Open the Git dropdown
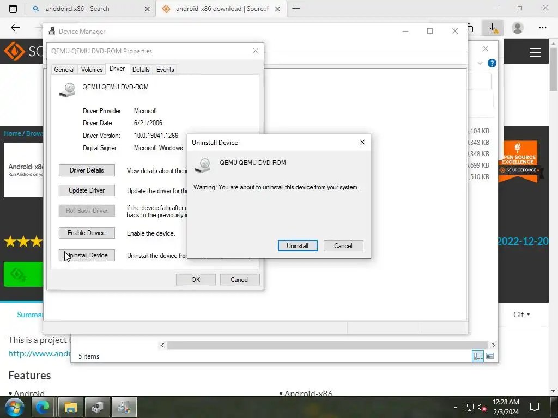This screenshot has width=558, height=418. 521,315
